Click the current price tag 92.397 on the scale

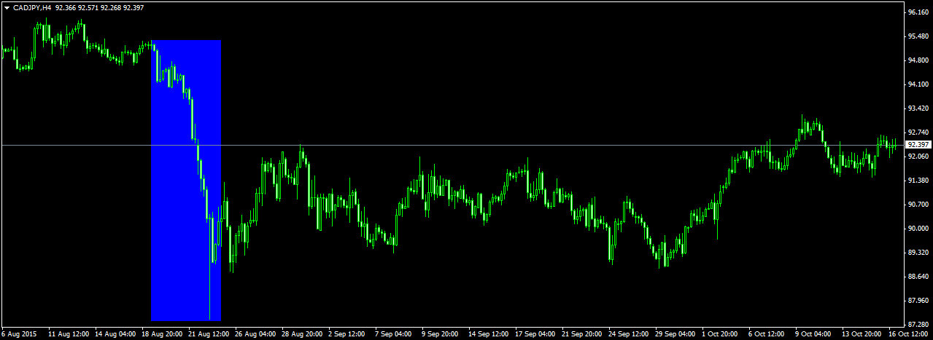[x=917, y=145]
